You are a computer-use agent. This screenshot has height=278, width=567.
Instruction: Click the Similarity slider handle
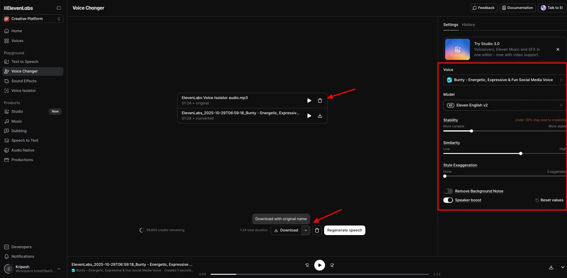point(521,154)
